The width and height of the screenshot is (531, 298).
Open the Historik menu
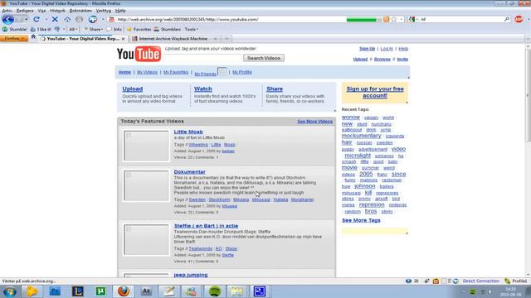[x=57, y=11]
